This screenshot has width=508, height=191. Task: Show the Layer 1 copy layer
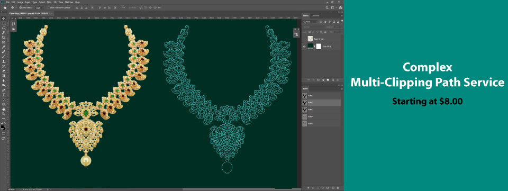pyautogui.click(x=304, y=39)
